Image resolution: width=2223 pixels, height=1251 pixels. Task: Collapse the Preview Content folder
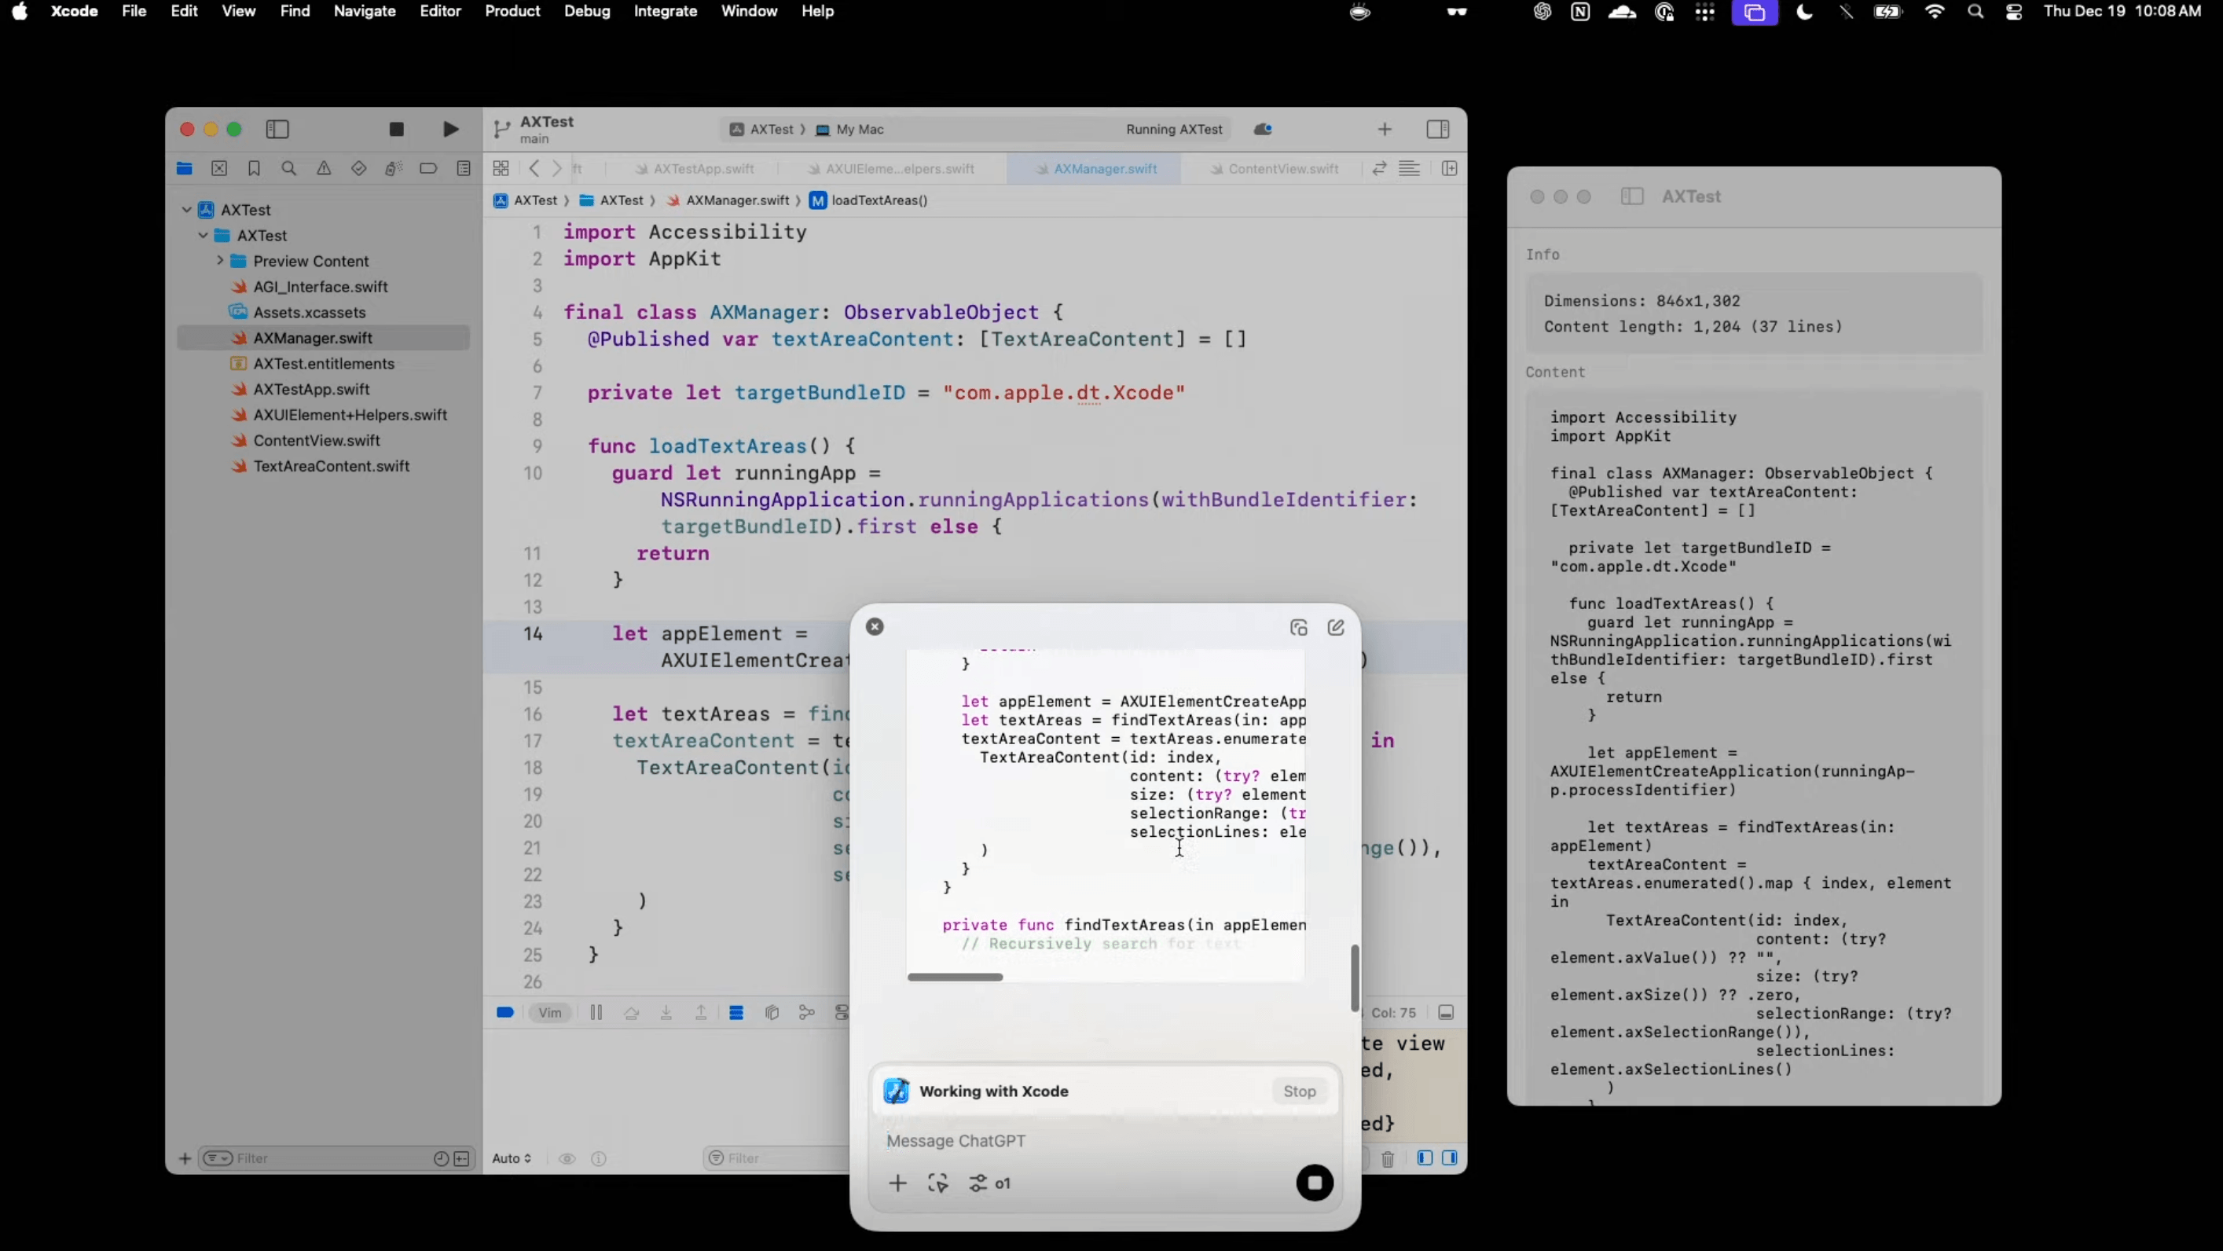coord(221,261)
